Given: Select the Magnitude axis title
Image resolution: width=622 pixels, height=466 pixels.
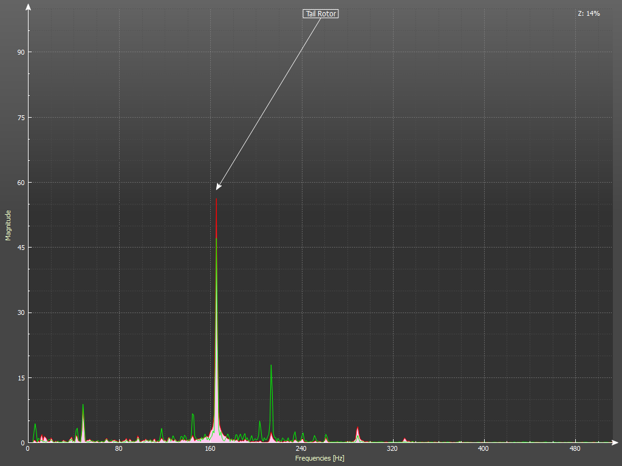Looking at the screenshot, I should coord(9,225).
